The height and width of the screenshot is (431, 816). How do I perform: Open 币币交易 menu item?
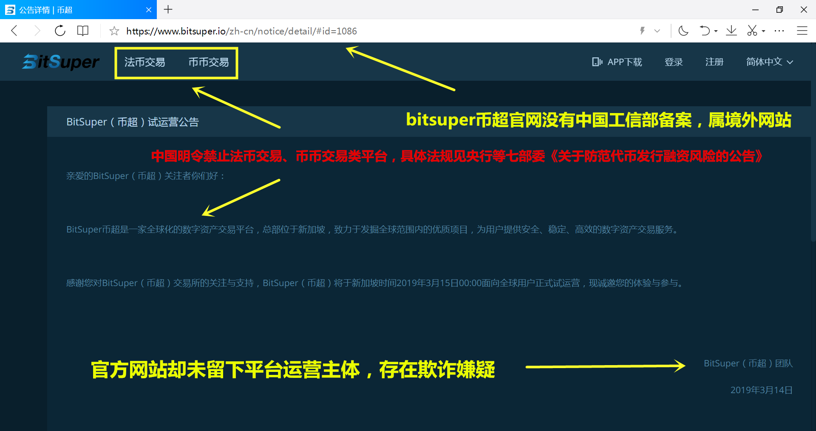click(x=209, y=62)
